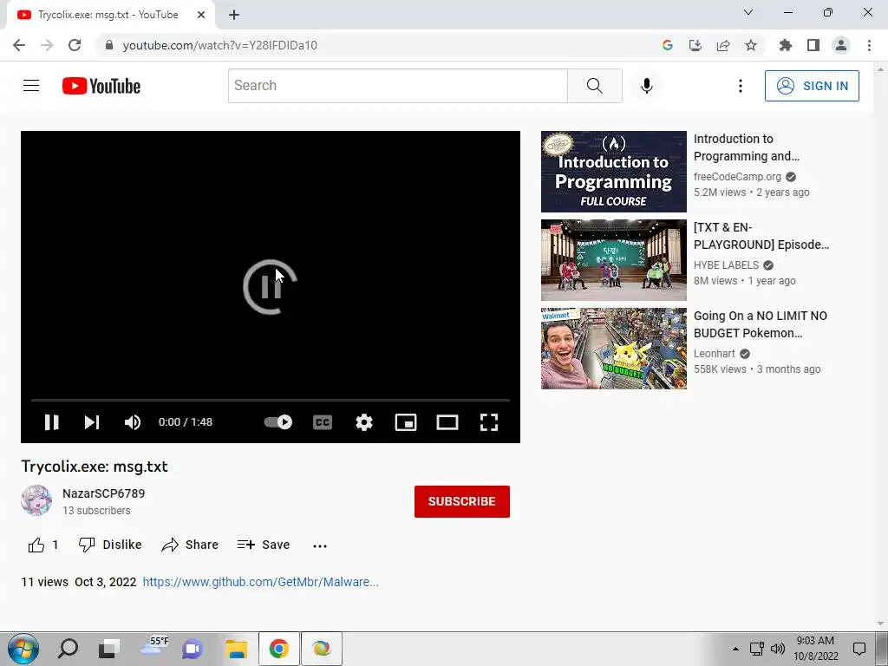The height and width of the screenshot is (666, 888).
Task: Save the video to a playlist
Action: pos(264,545)
